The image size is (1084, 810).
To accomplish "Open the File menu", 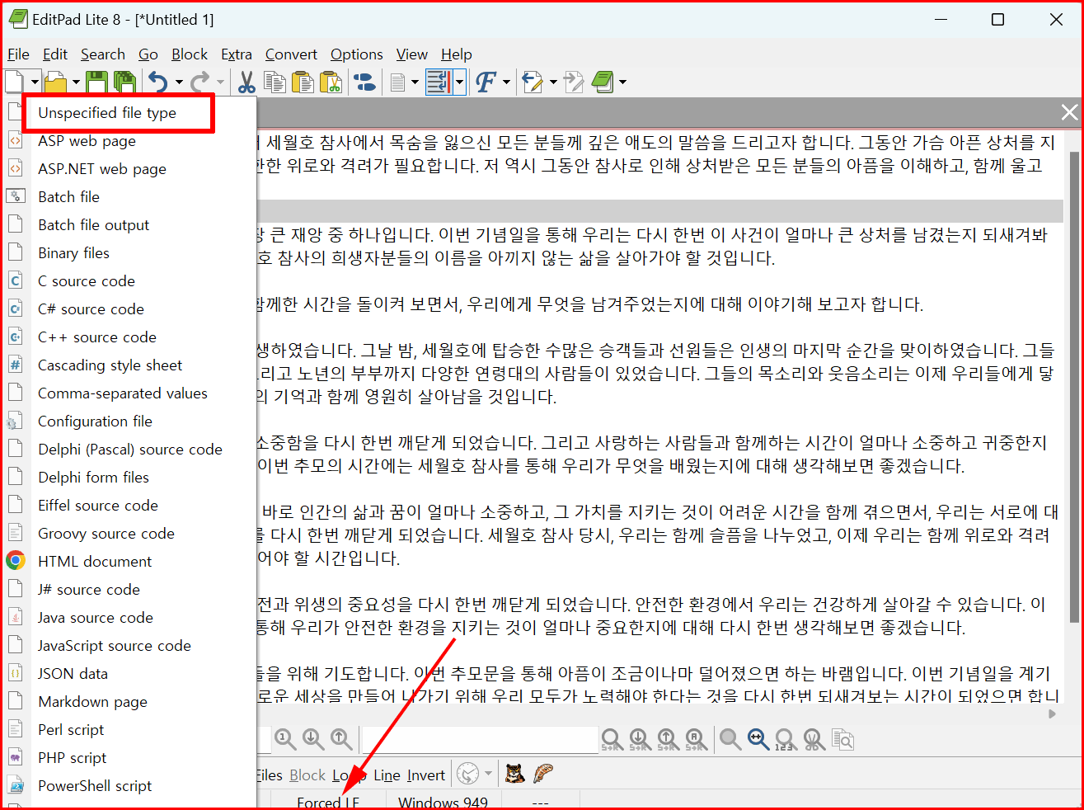I will coord(18,54).
